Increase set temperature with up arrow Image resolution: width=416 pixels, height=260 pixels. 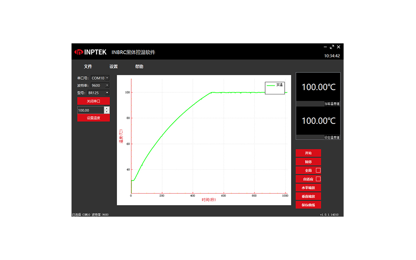(x=107, y=108)
